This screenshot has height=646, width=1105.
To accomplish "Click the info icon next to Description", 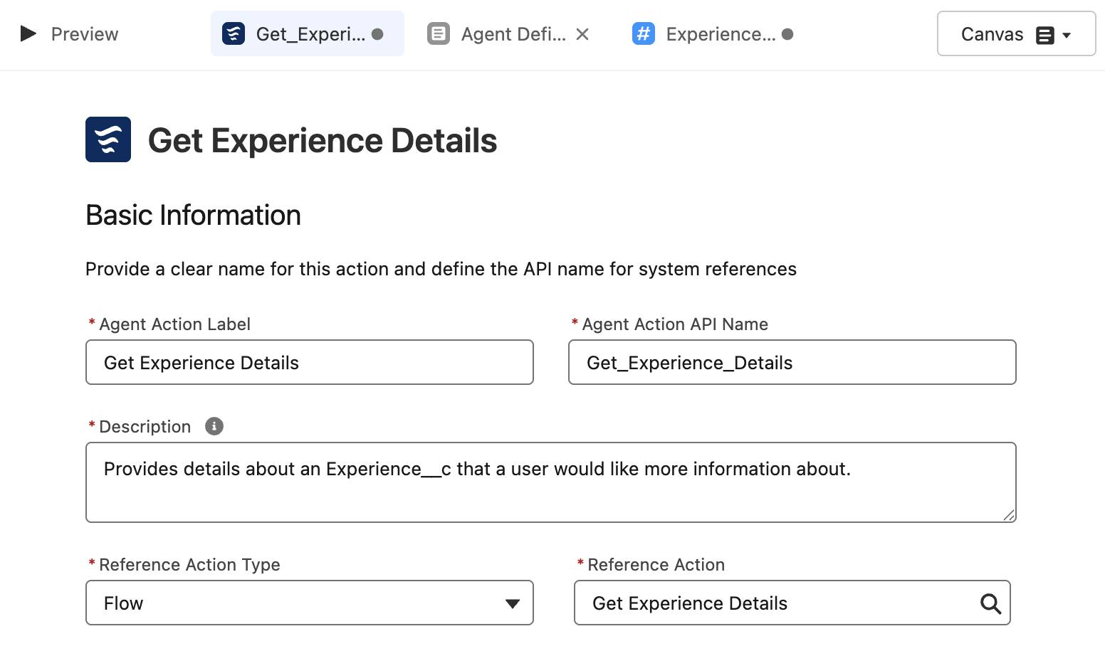I will [x=214, y=425].
